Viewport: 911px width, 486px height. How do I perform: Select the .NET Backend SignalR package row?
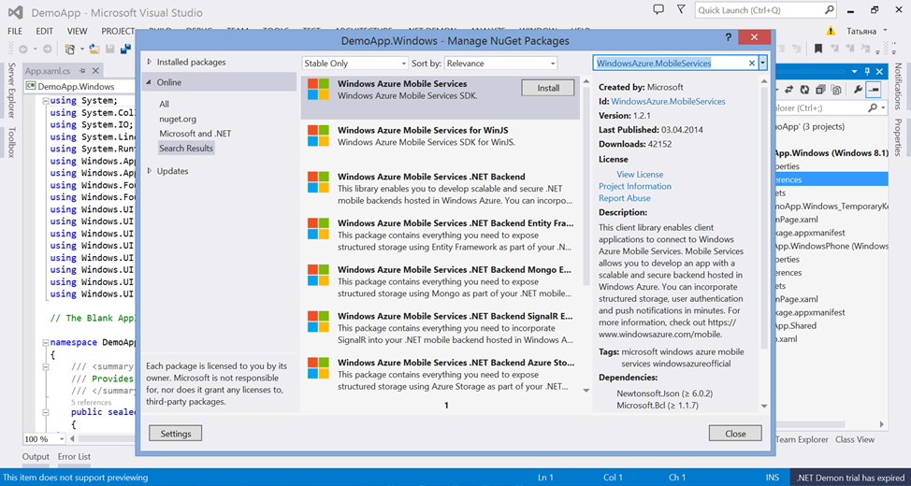pyautogui.click(x=440, y=327)
